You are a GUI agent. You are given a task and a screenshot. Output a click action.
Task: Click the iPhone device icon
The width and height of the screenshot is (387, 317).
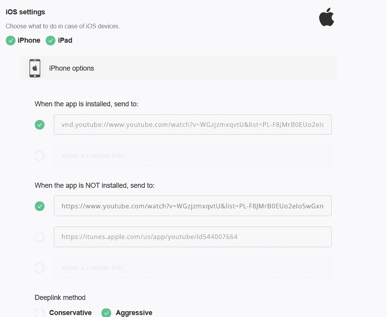35,68
